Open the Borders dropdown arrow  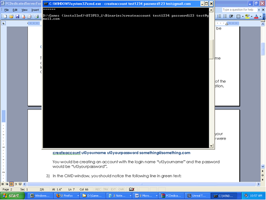point(242,17)
